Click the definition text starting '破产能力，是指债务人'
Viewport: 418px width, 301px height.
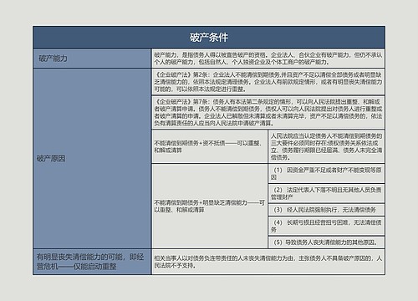(x=268, y=59)
